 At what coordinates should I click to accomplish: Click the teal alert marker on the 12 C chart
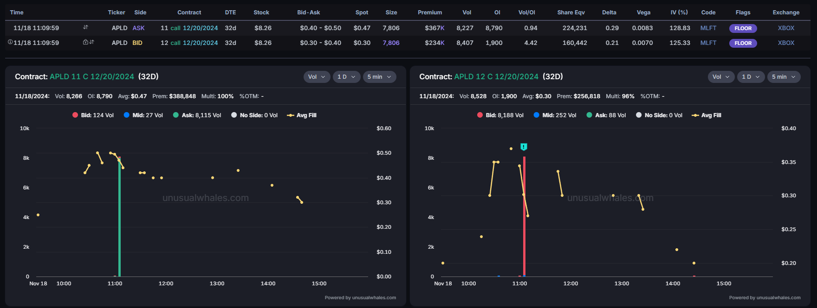[x=524, y=147]
